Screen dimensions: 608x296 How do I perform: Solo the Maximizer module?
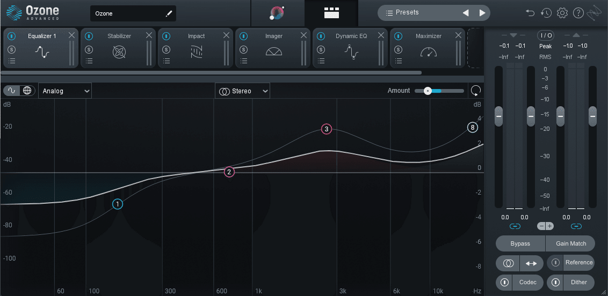click(x=398, y=49)
